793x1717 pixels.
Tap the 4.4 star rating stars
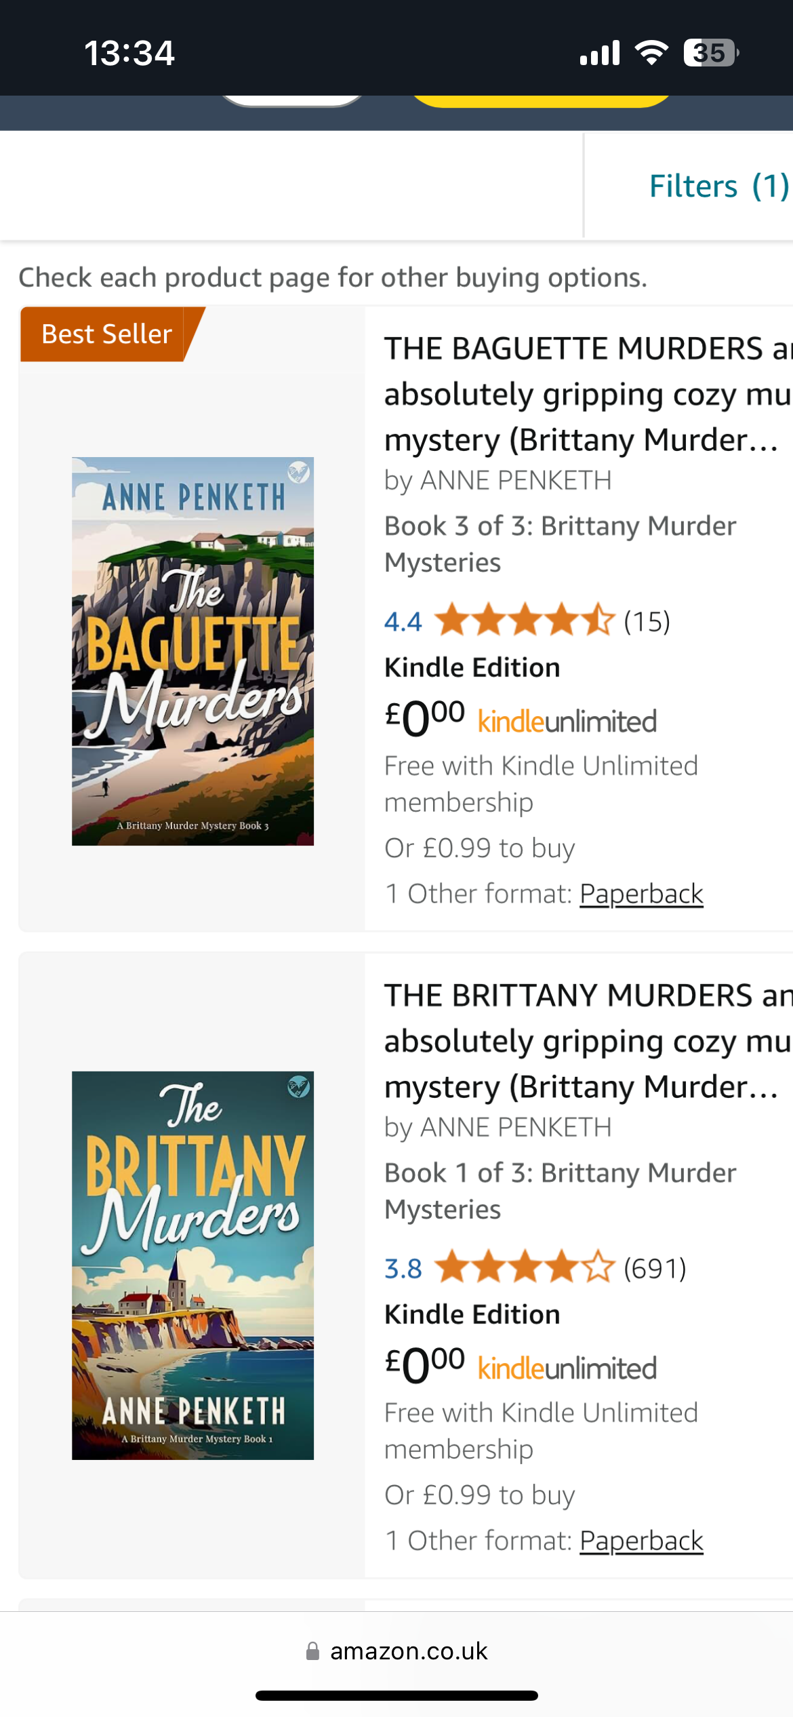pos(525,620)
